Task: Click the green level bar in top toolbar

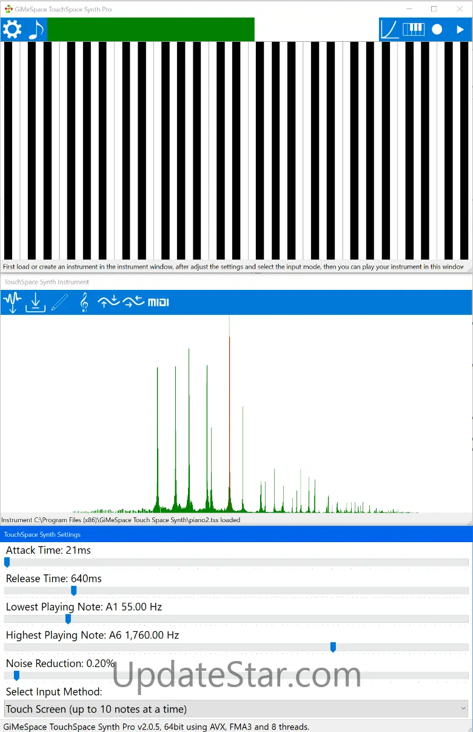Action: tap(150, 29)
